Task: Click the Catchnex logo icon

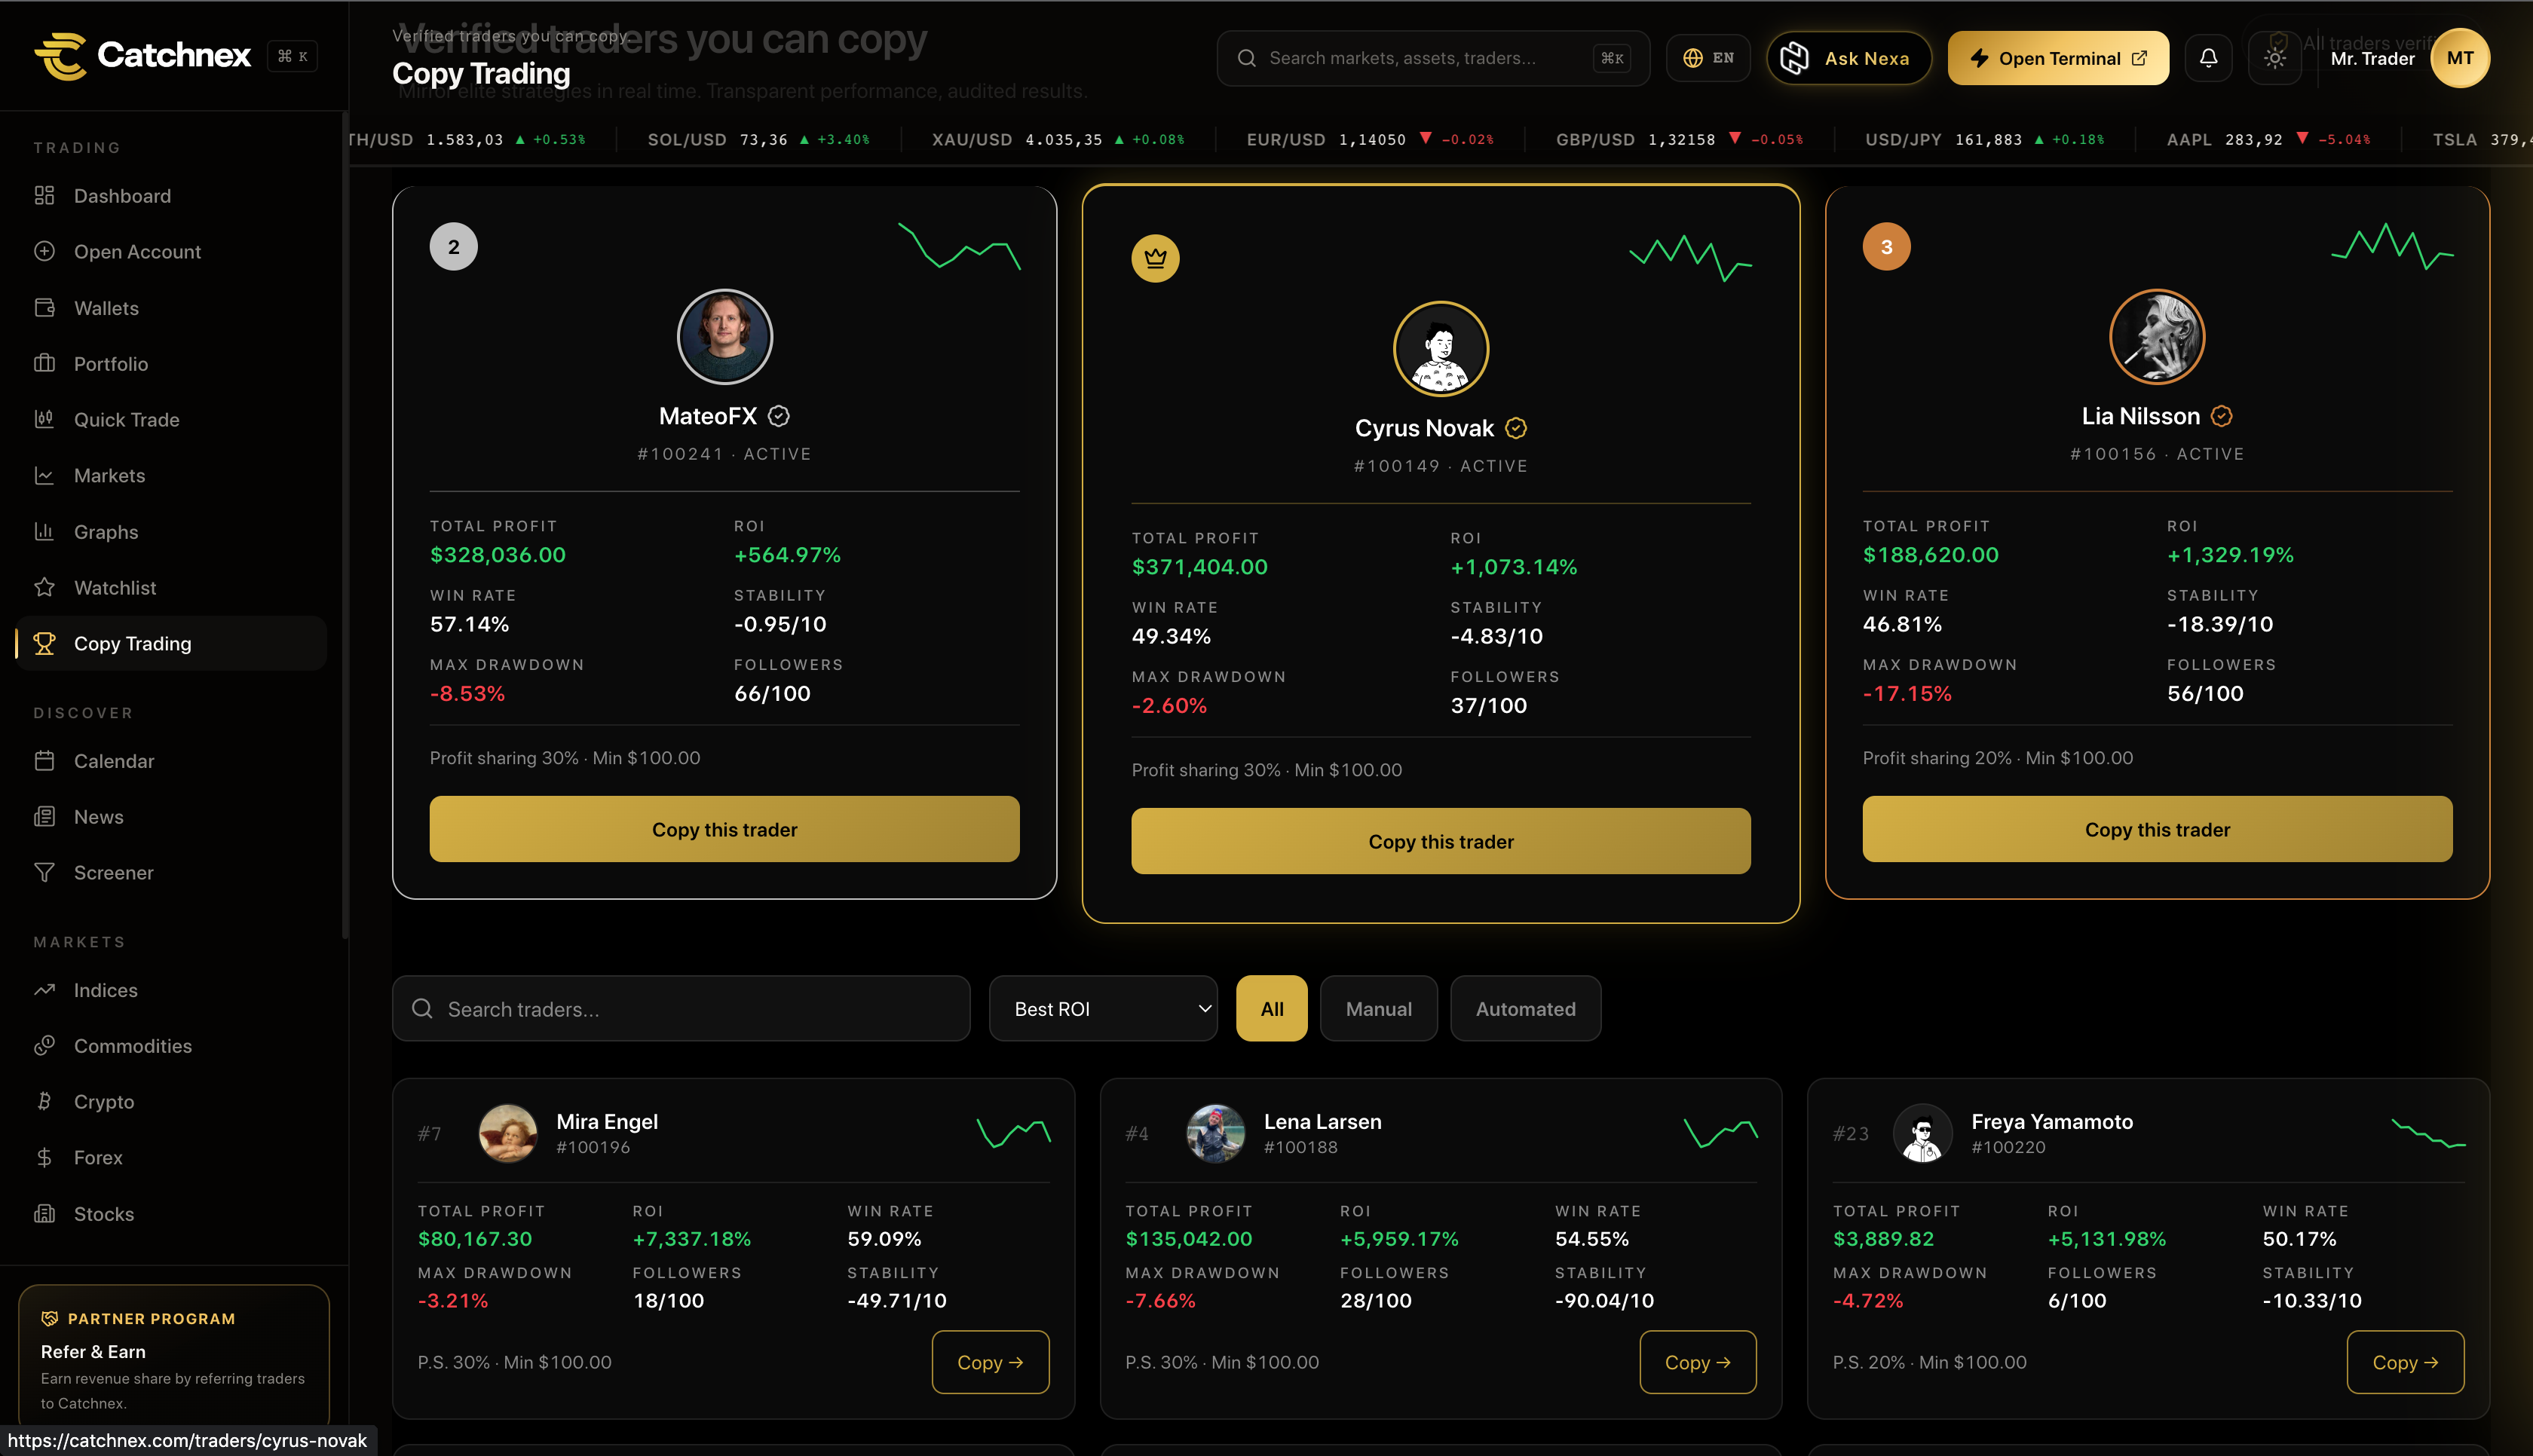Action: point(60,56)
